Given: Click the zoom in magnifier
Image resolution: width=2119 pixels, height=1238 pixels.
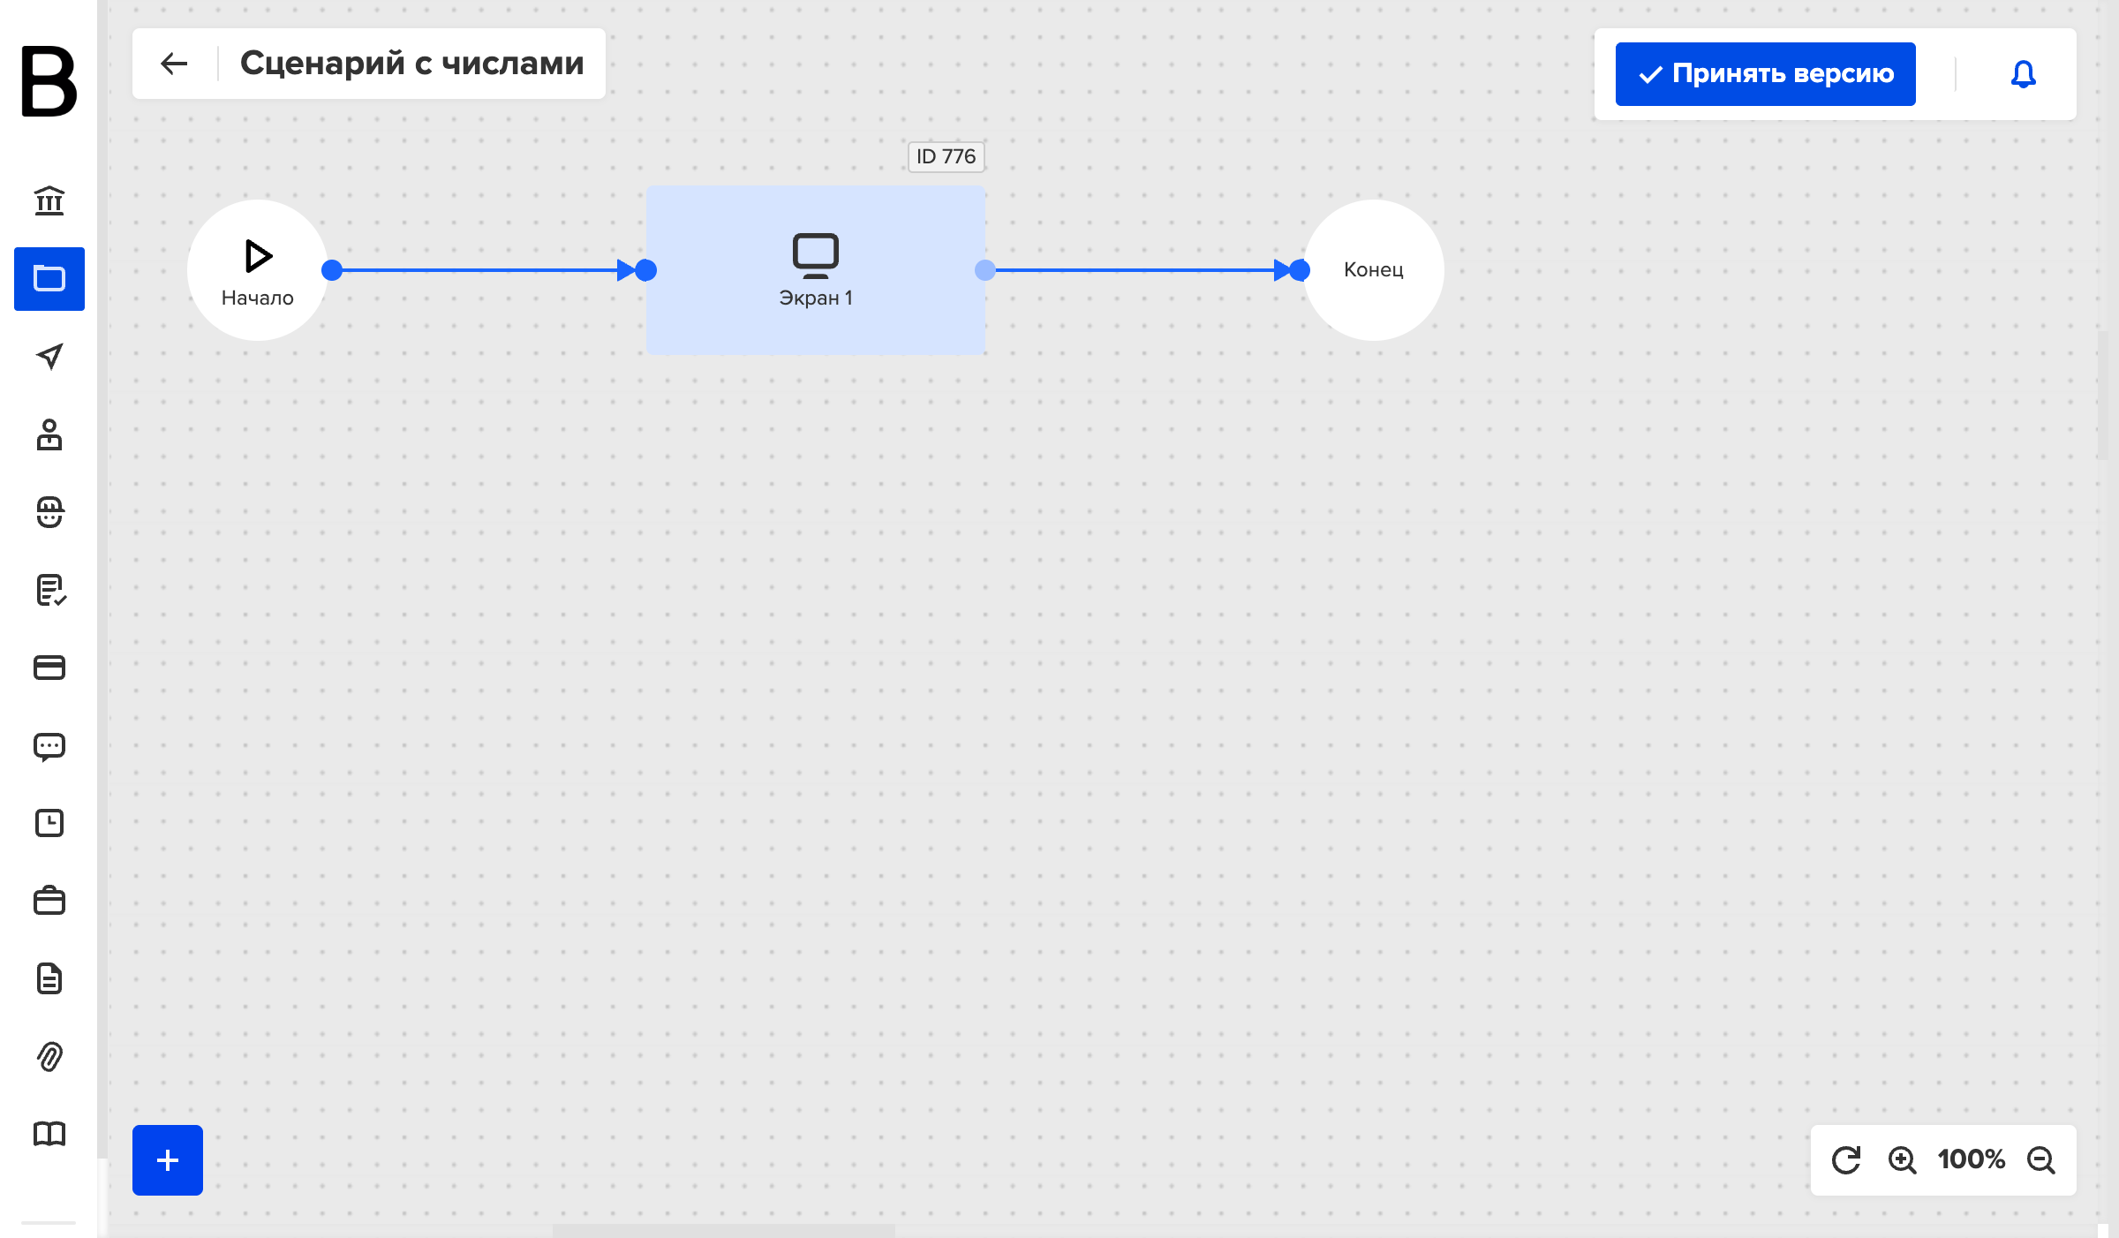Looking at the screenshot, I should (1902, 1160).
